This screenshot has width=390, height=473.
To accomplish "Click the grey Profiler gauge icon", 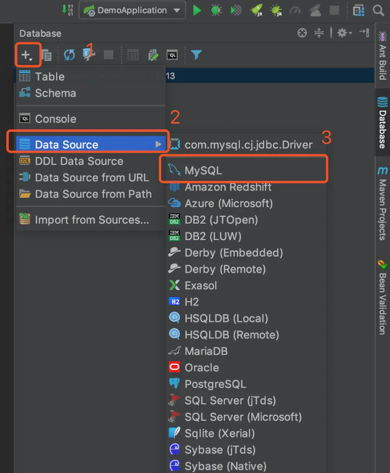I will tap(295, 11).
